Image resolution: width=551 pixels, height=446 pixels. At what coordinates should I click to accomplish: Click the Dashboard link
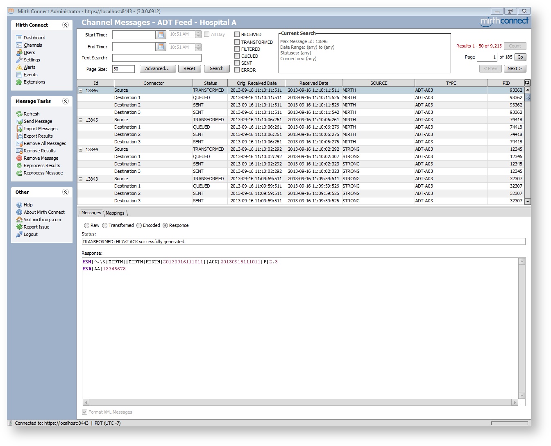pyautogui.click(x=34, y=38)
